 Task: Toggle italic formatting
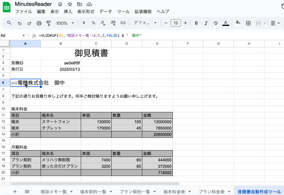point(206,23)
